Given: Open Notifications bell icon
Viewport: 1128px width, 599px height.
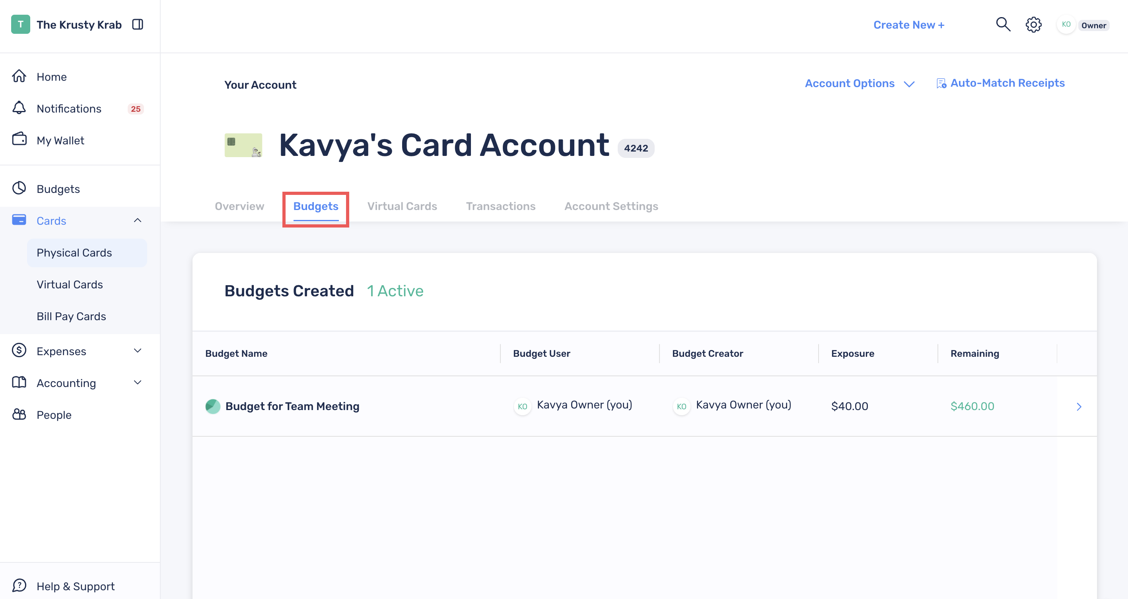Looking at the screenshot, I should pos(19,108).
